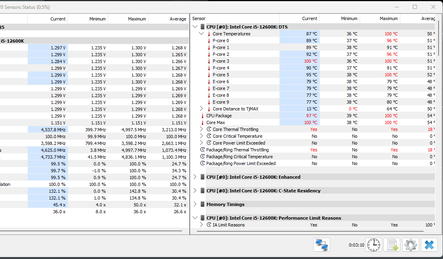Minimize the Sensors Status window

coord(397,7)
